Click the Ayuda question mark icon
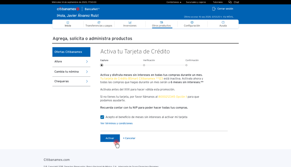291x167 pixels. pos(223,22)
